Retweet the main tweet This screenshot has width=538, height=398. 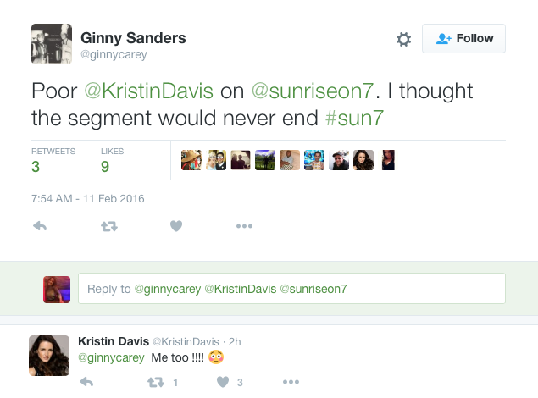point(109,226)
